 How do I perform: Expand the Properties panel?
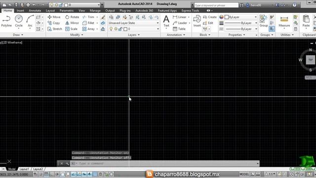[237, 35]
